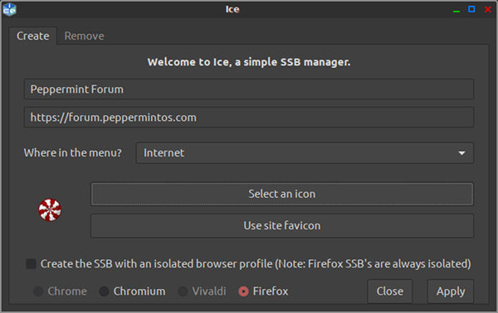Click the Close button at the bottom
Screen dimensions: 498x313
(x=390, y=291)
